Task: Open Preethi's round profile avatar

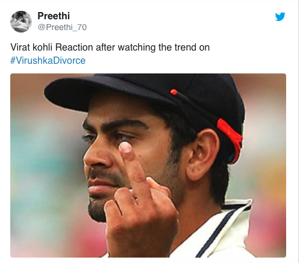Action: (x=21, y=22)
